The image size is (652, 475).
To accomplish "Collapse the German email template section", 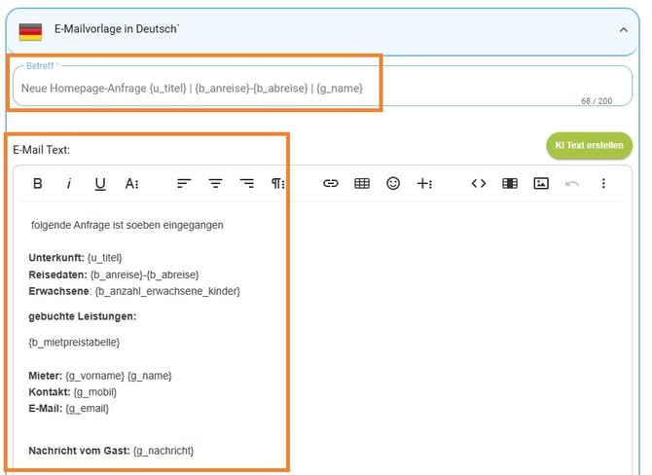I will coord(624,29).
